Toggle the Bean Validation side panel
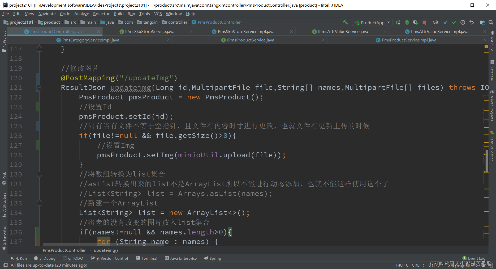Viewport: 496px width, 269px height. point(492,146)
